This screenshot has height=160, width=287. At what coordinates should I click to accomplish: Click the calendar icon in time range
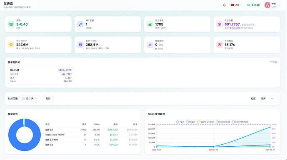click(23, 99)
